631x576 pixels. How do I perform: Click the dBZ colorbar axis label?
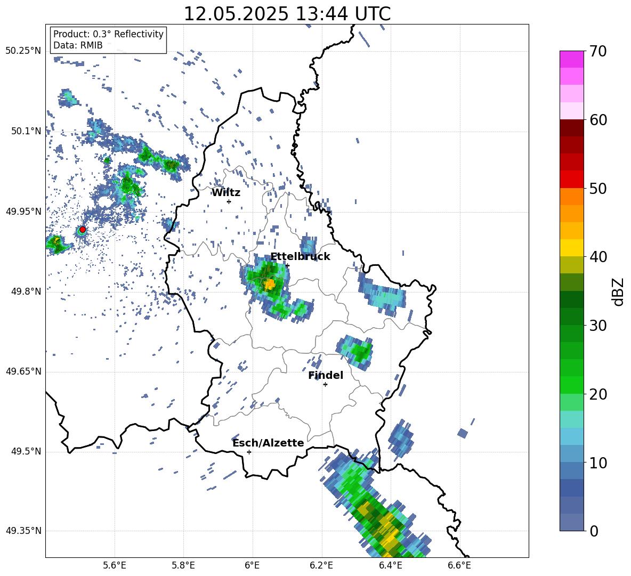[618, 291]
